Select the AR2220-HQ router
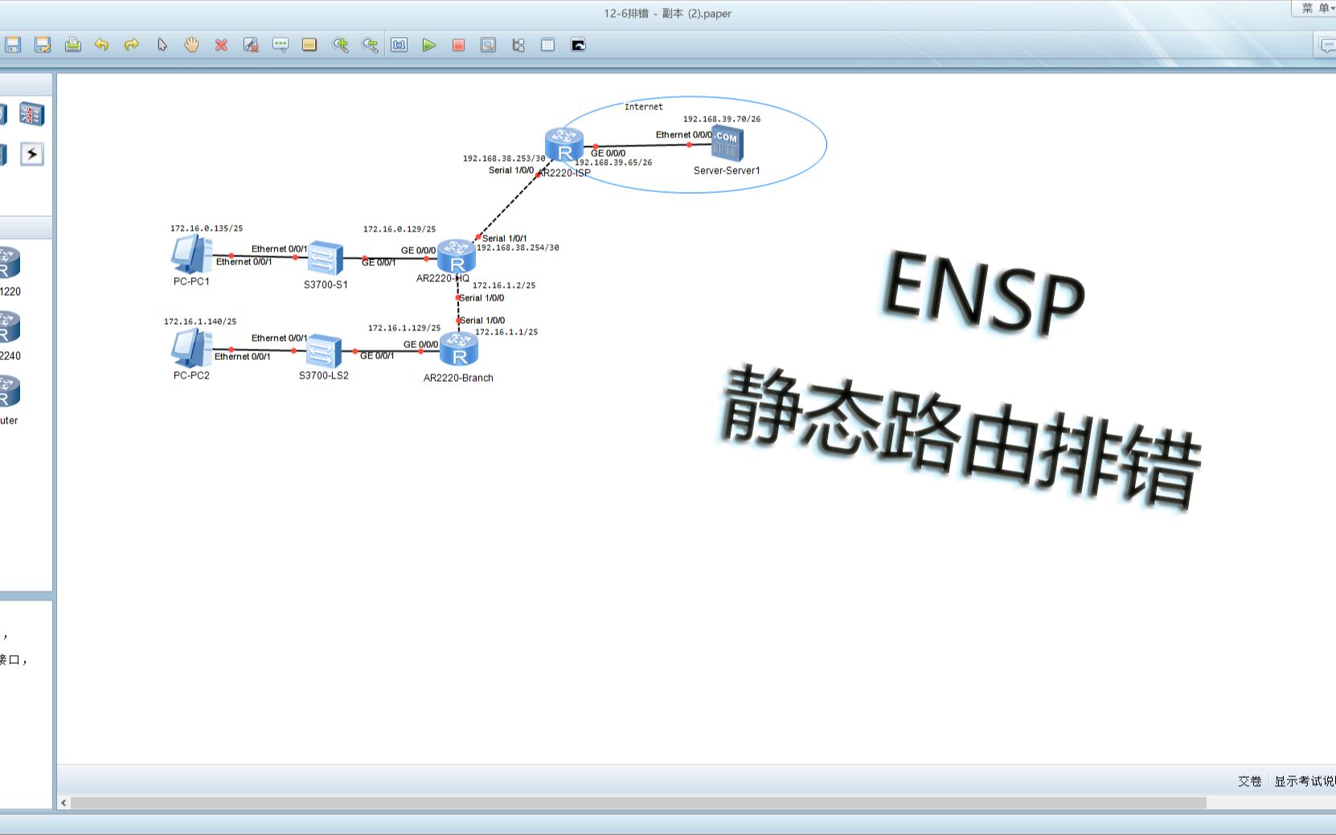This screenshot has width=1336, height=835. (x=457, y=256)
